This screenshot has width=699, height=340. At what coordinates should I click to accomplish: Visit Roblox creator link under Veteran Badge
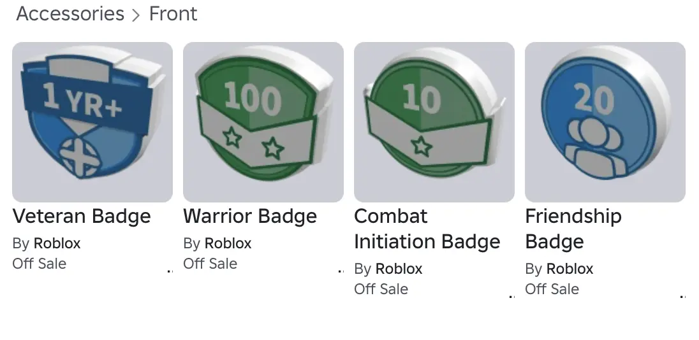pyautogui.click(x=57, y=243)
